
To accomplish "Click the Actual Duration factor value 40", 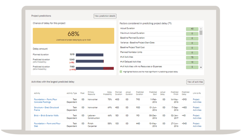I will tap(192, 29).
